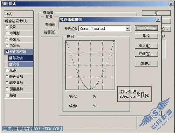Toggle the 图案叠加 pattern overlay checkbox

(7, 89)
